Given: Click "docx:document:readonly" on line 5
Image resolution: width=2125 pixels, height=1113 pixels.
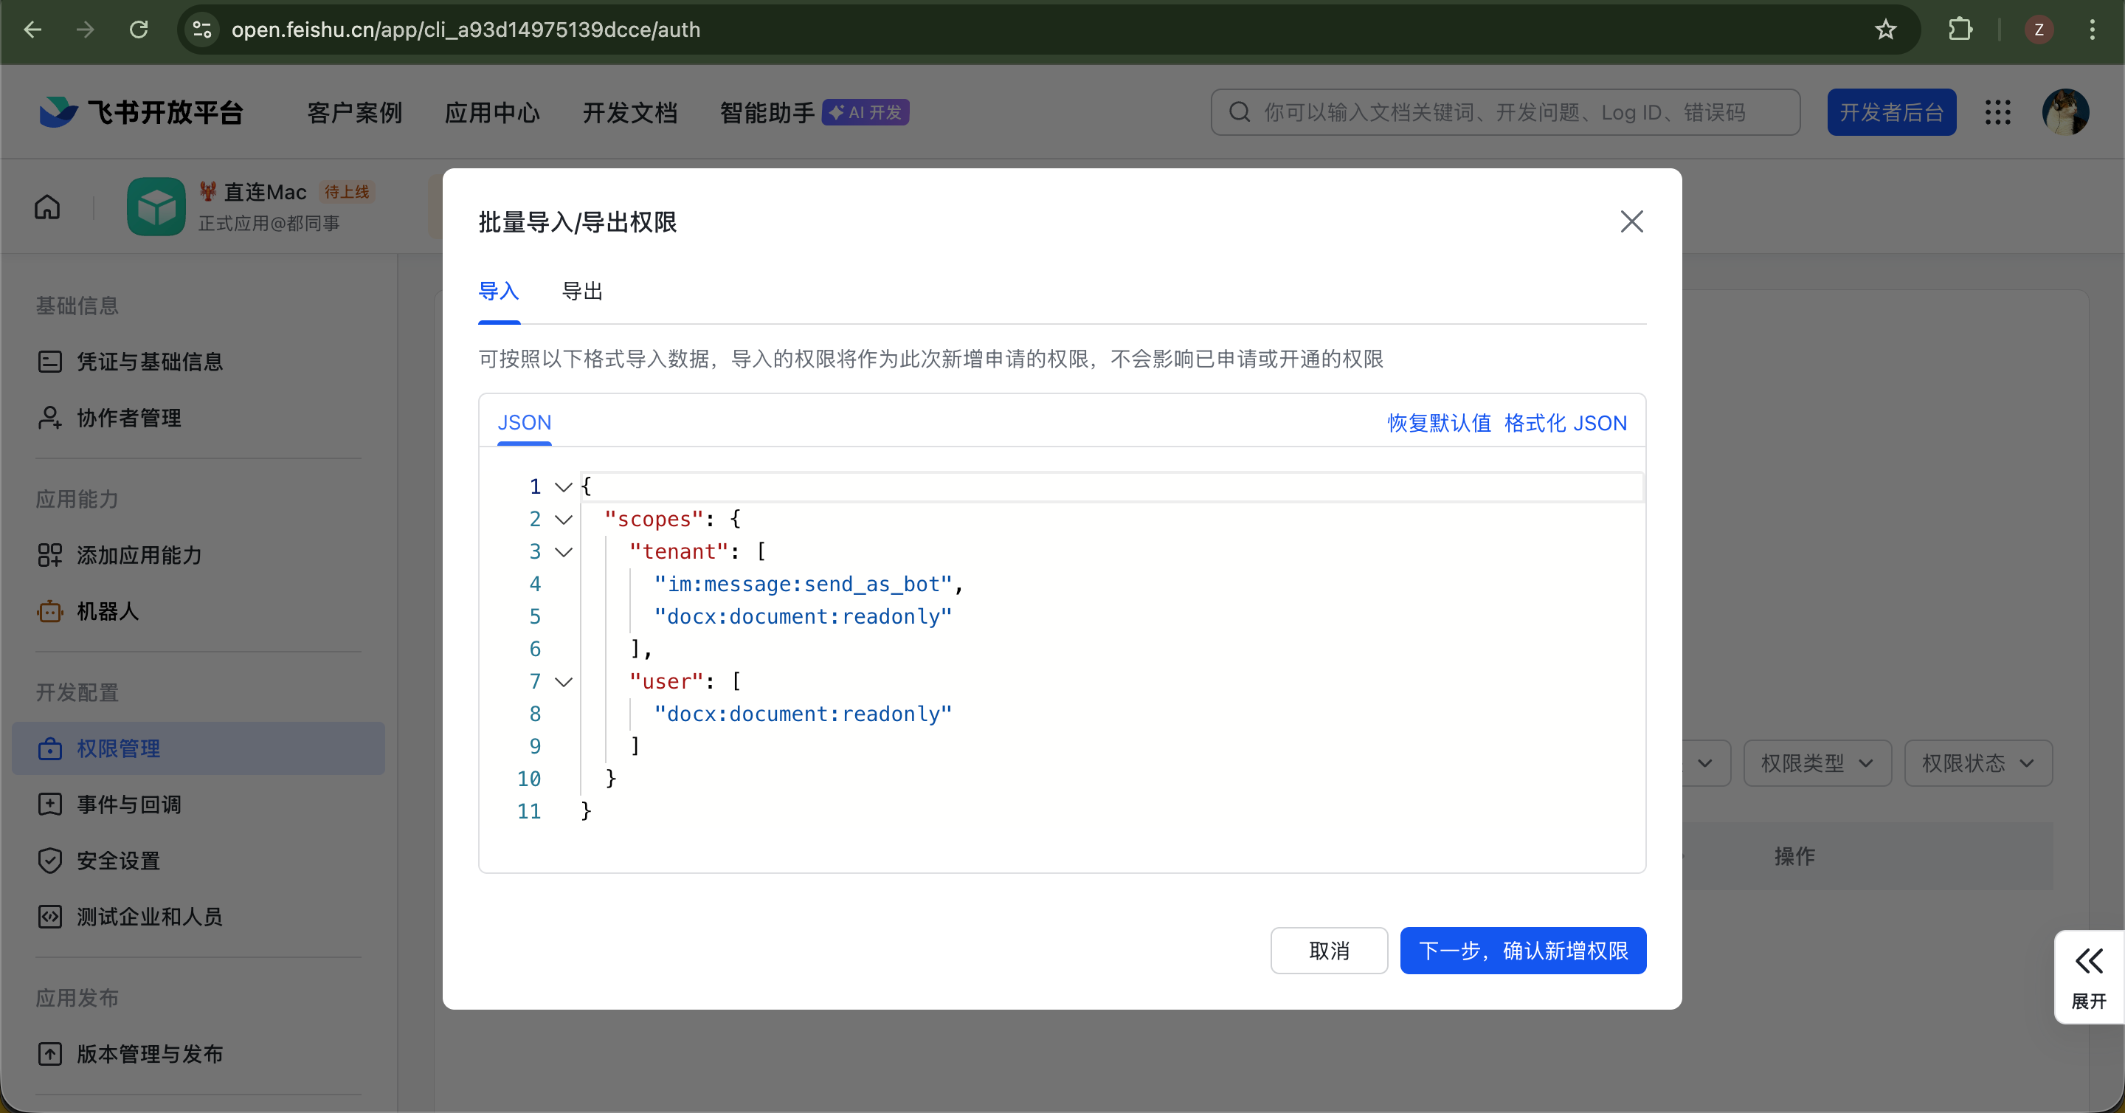Looking at the screenshot, I should [x=803, y=616].
